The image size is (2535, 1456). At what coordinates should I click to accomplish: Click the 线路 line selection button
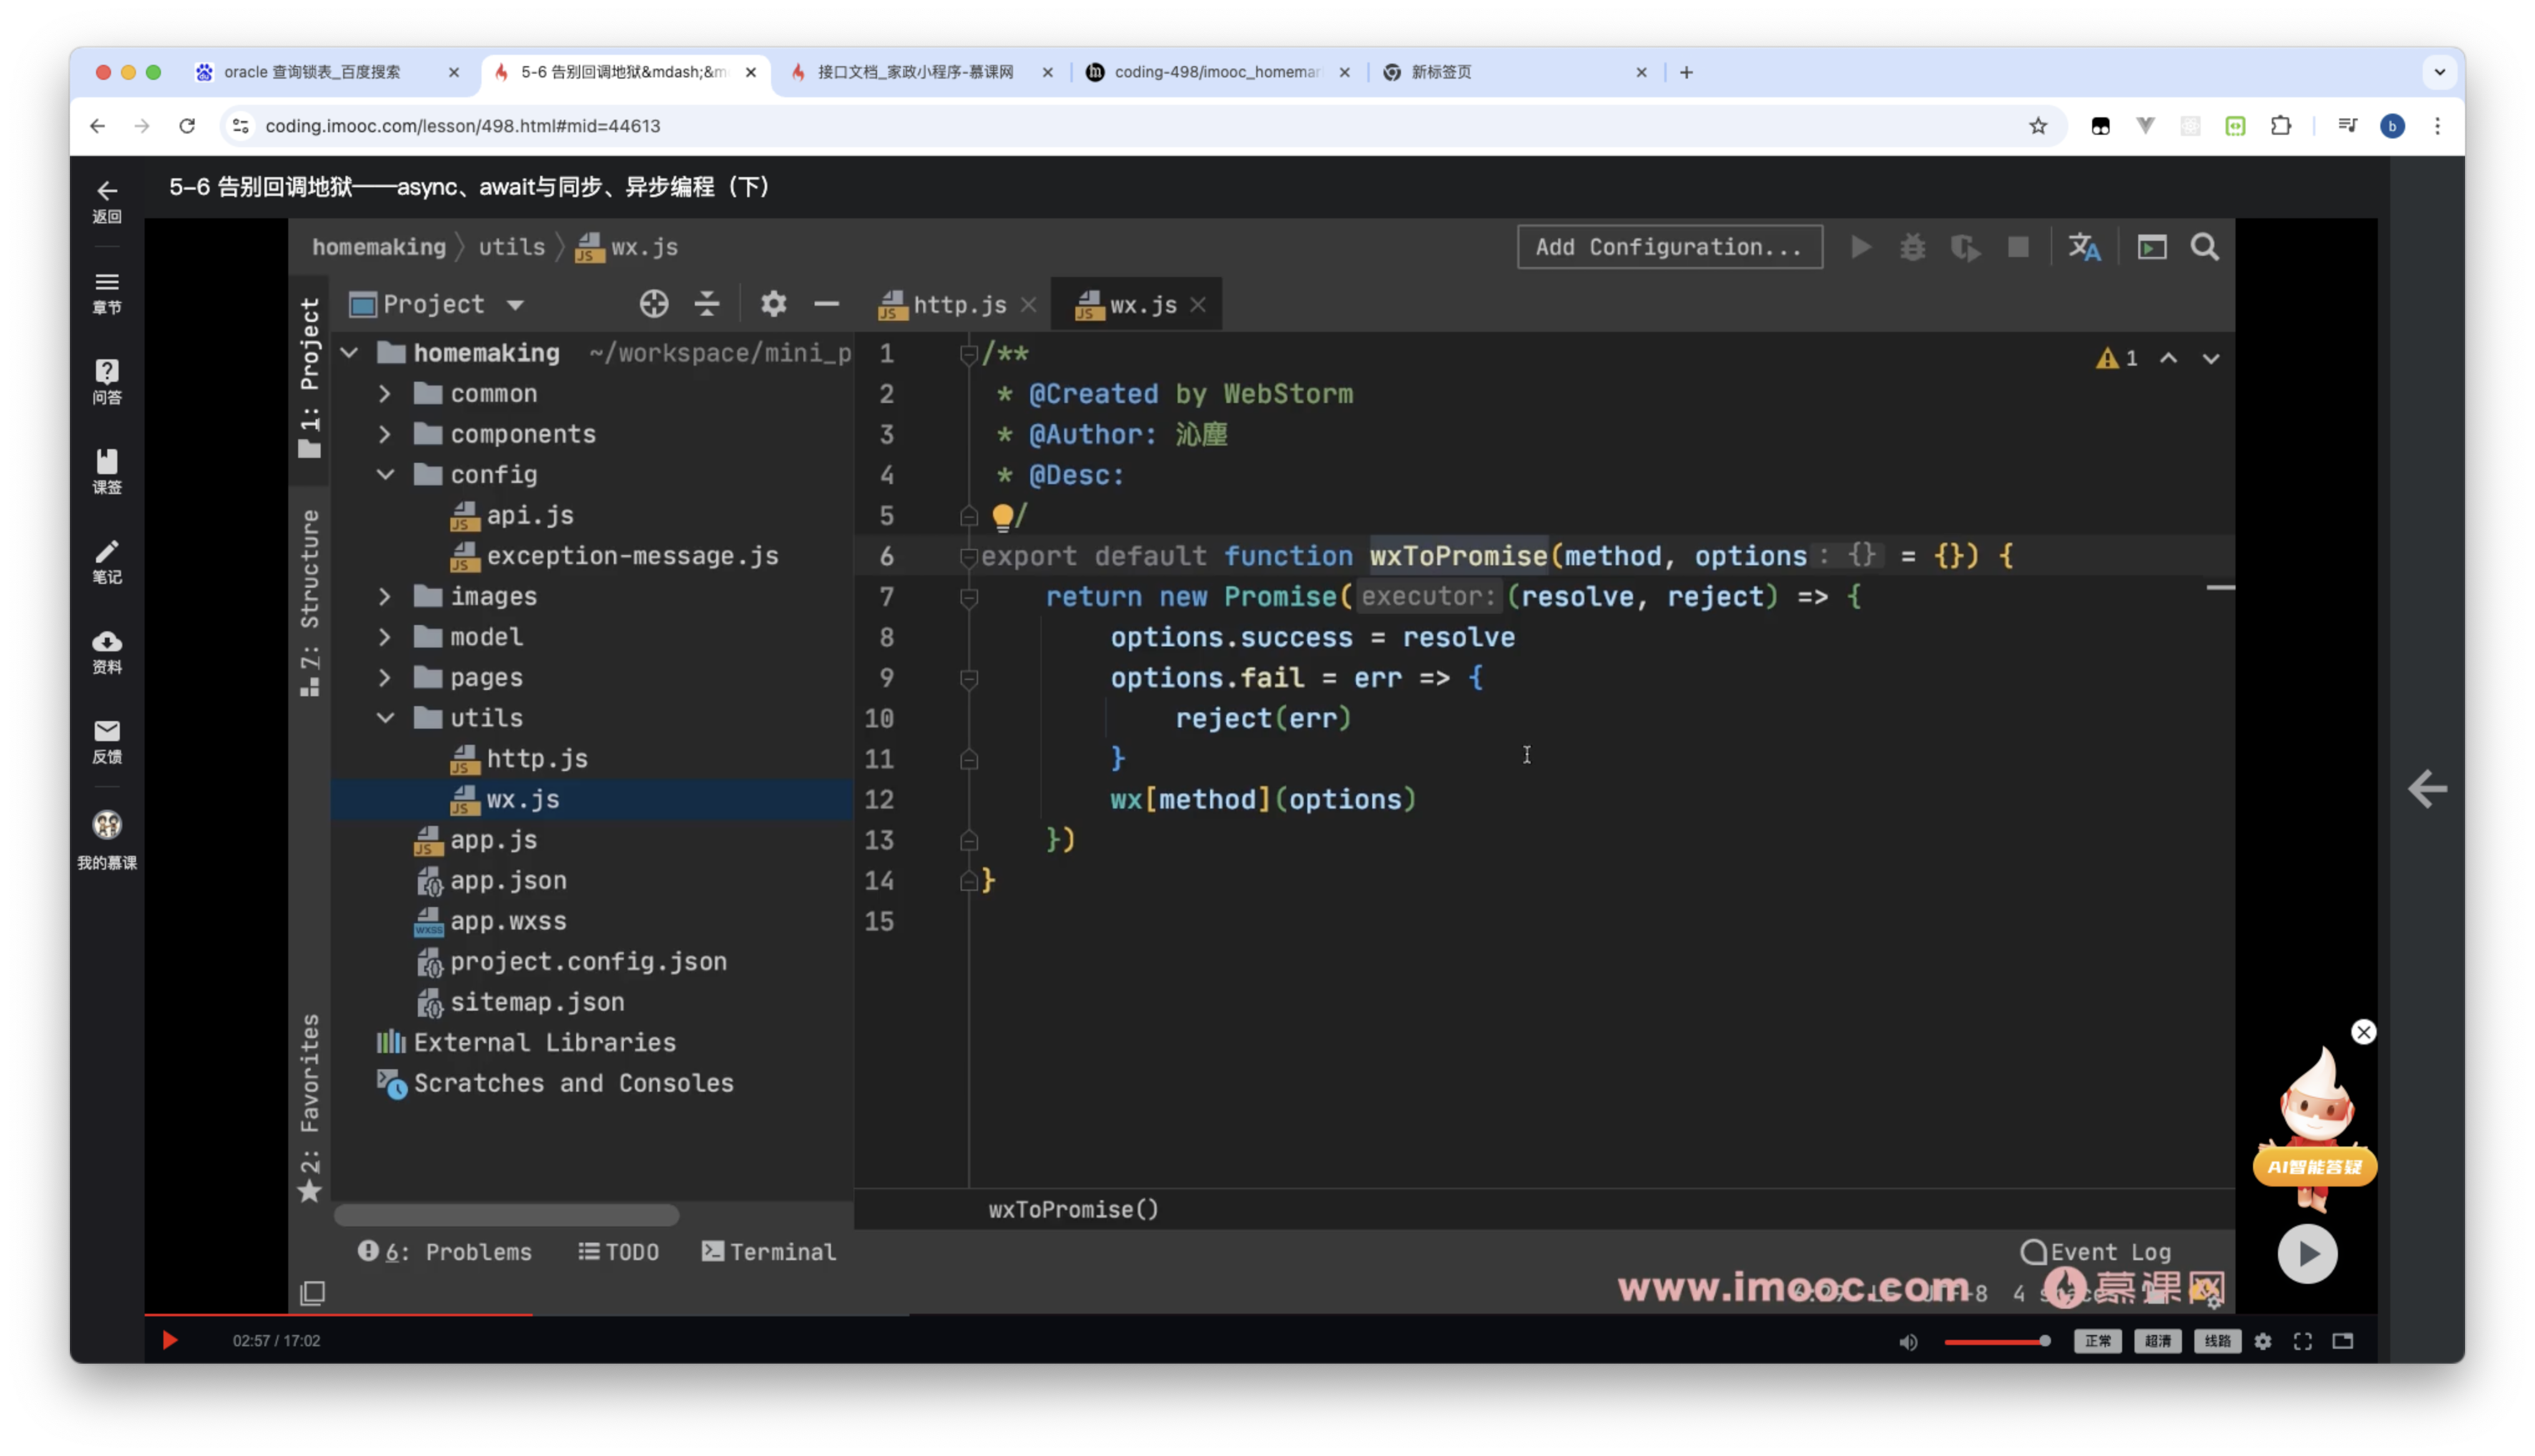2217,1341
